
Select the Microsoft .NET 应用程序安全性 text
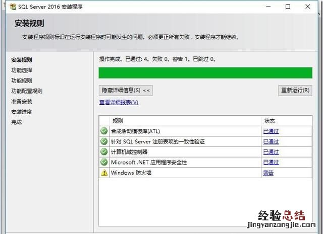[x=149, y=163]
